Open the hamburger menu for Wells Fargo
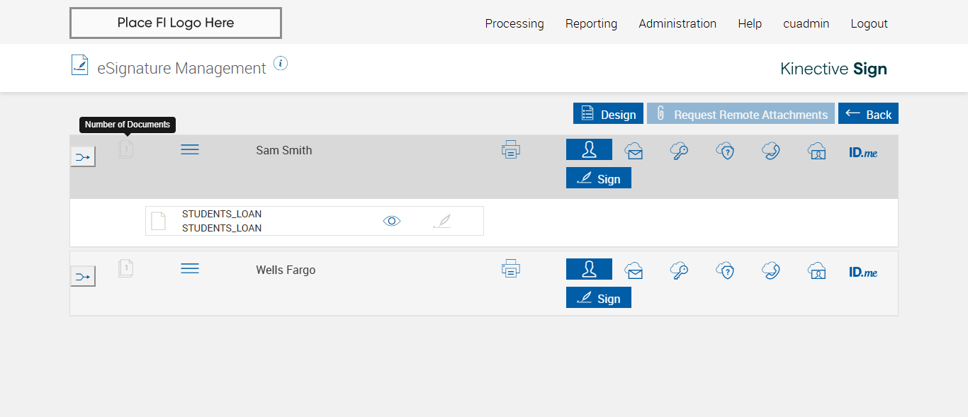 pyautogui.click(x=190, y=269)
